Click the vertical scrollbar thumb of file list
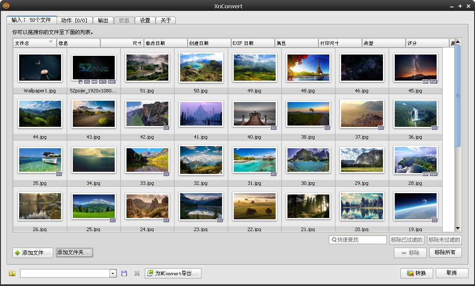 coord(458,95)
